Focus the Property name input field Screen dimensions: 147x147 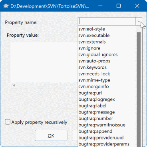click(x=107, y=21)
